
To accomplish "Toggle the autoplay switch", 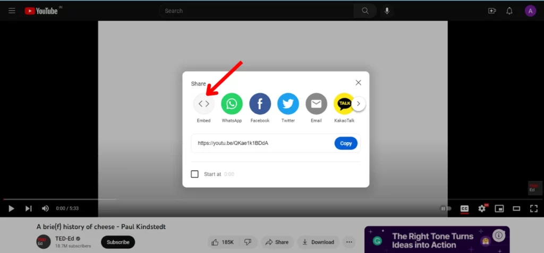I will (446, 208).
